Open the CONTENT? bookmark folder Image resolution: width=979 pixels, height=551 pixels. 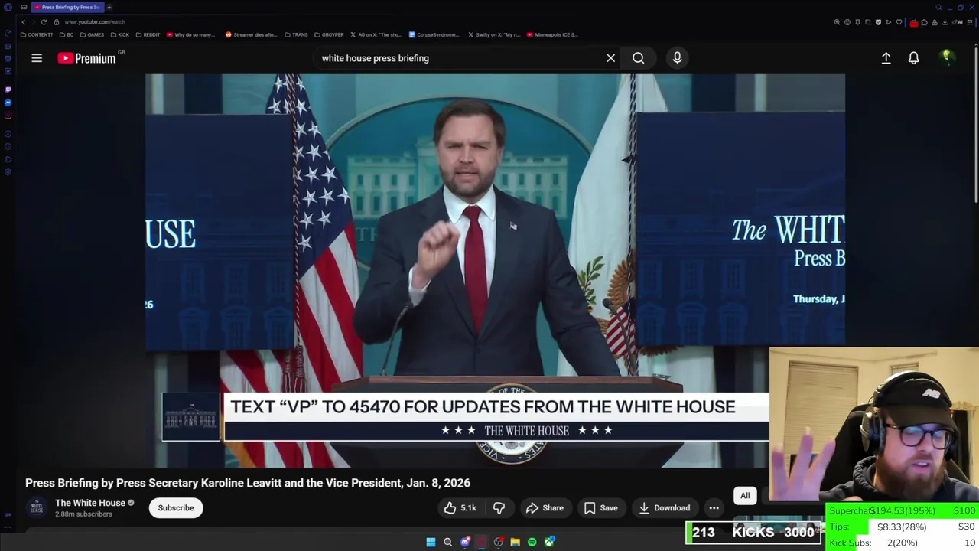[x=37, y=34]
